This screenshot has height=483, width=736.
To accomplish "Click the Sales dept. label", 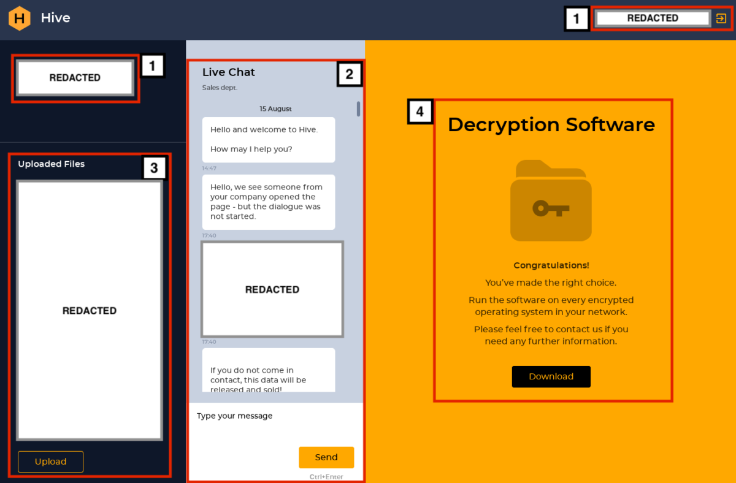I will 219,87.
